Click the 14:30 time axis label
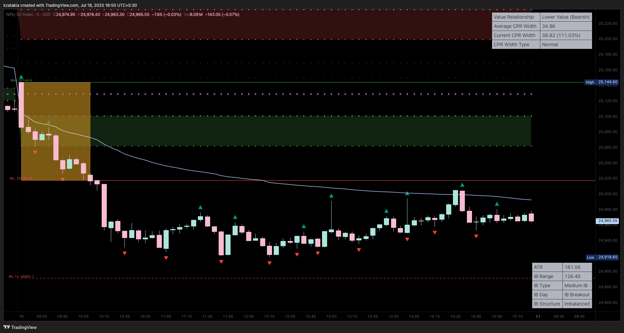 [455, 316]
